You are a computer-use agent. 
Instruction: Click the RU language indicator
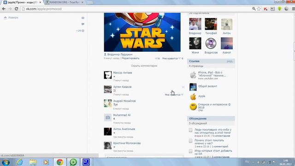(x=247, y=161)
